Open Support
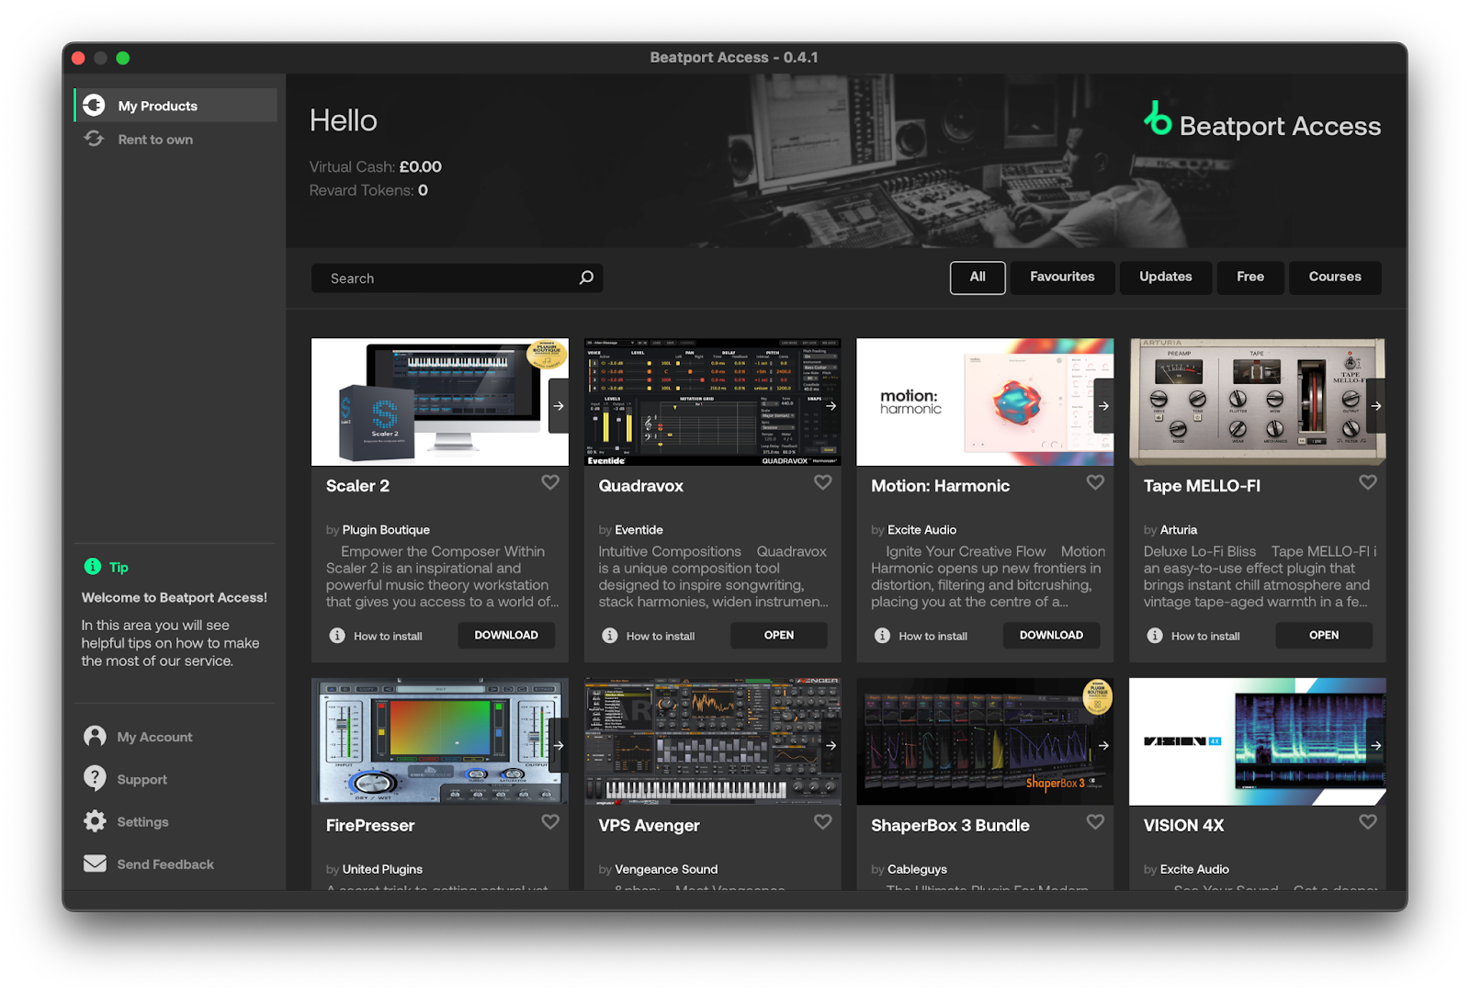Viewport: 1470px width, 994px height. pos(142,780)
